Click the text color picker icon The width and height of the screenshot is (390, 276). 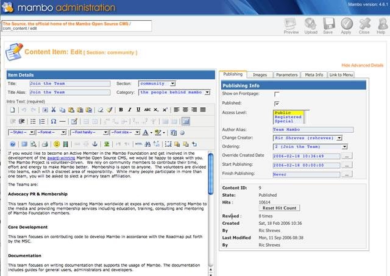tap(146, 133)
